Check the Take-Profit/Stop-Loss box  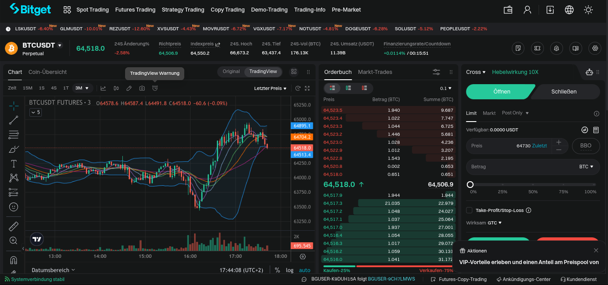[x=469, y=210]
